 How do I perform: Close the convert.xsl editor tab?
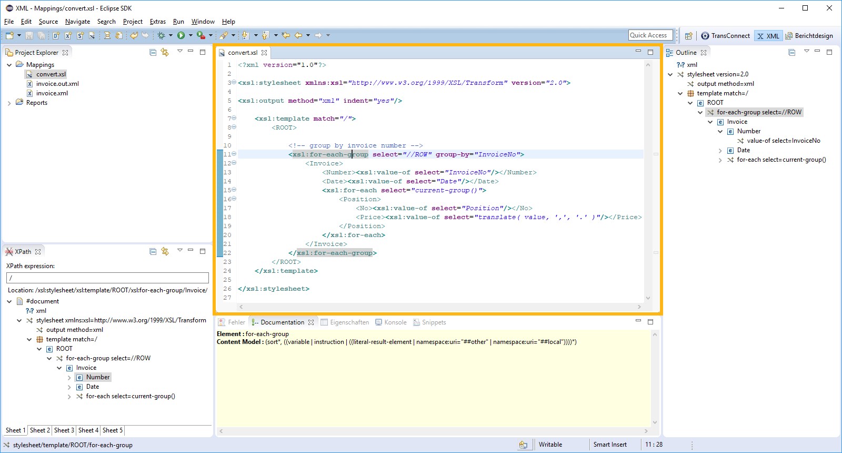tap(264, 53)
